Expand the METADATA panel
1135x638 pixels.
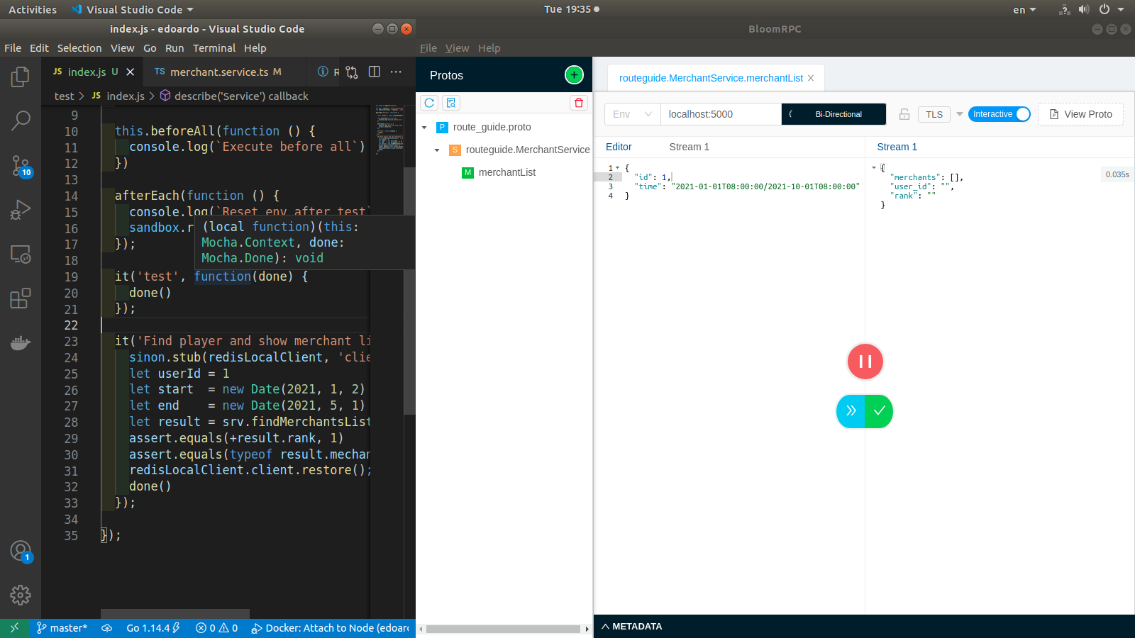coord(631,627)
